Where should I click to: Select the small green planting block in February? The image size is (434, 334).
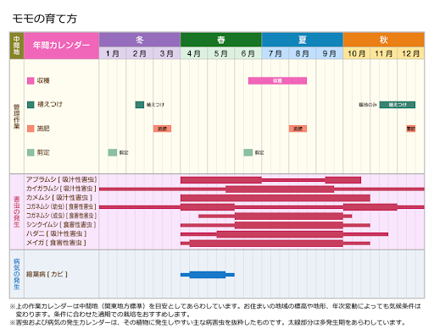(140, 105)
